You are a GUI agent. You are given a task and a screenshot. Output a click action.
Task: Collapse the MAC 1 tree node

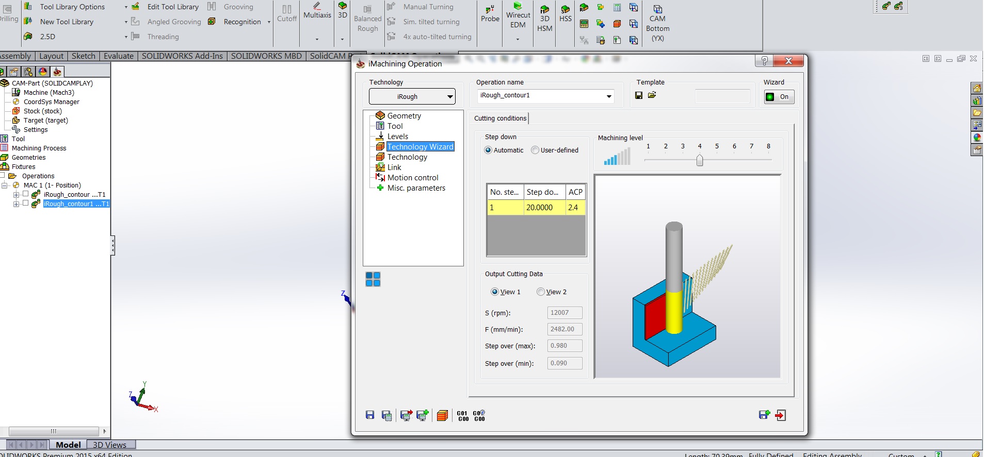click(x=4, y=185)
